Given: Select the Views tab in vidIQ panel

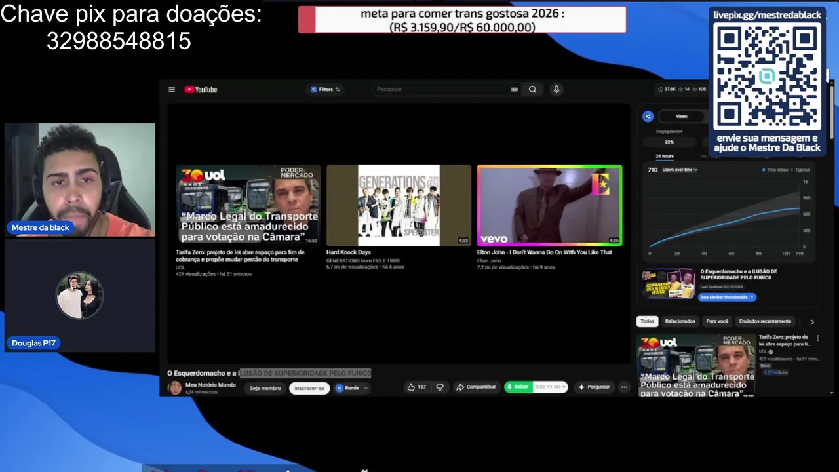Looking at the screenshot, I should coord(682,117).
